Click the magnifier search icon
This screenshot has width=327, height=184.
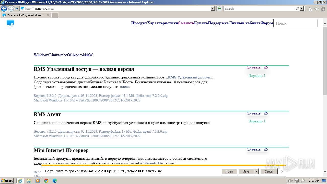pos(297,8)
